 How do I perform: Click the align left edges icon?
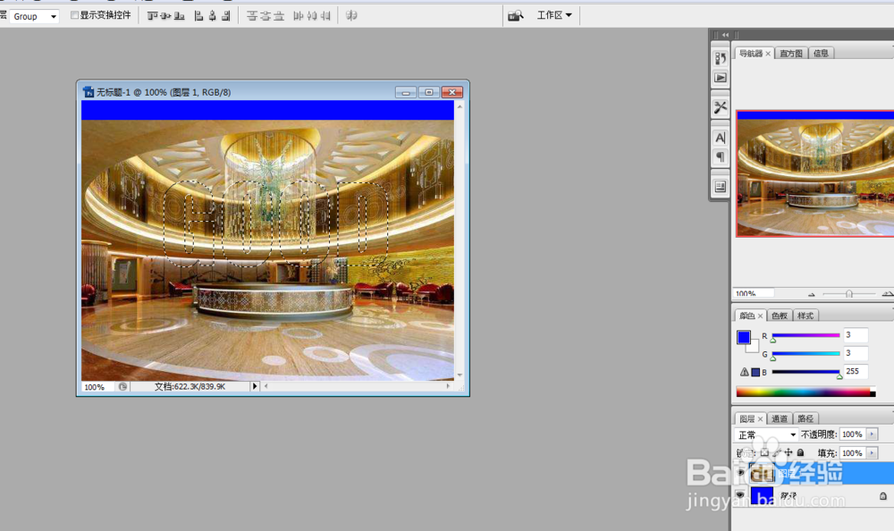[198, 16]
